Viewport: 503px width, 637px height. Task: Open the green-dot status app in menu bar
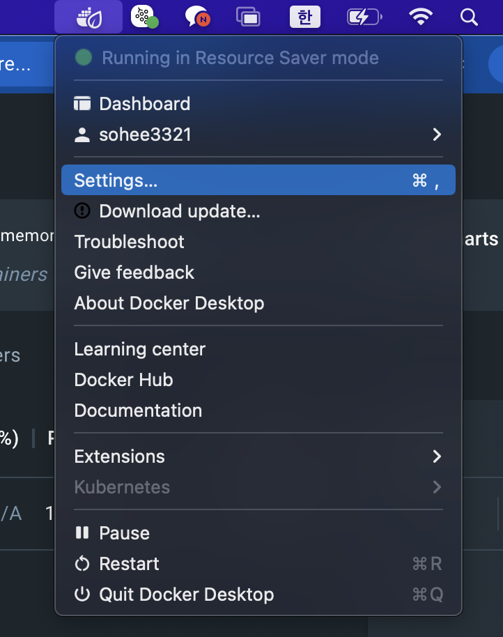(144, 17)
